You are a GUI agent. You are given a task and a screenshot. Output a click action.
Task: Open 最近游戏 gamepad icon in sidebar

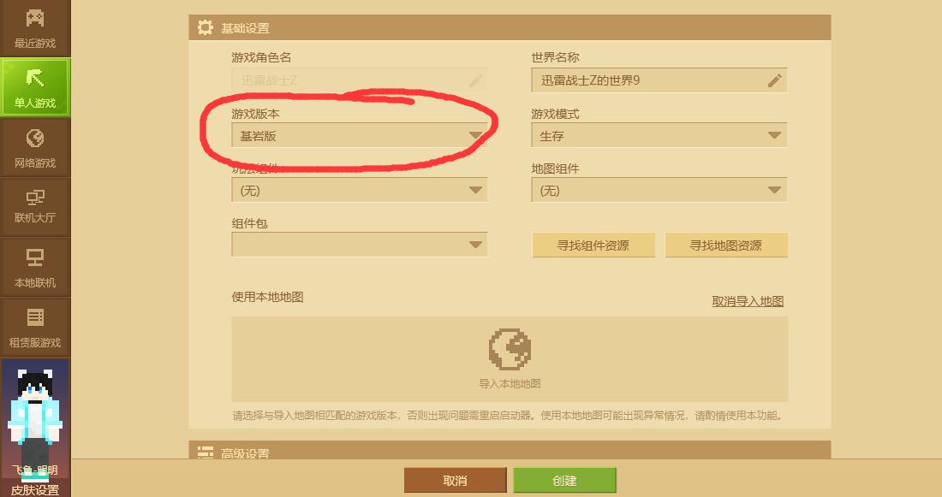(35, 18)
